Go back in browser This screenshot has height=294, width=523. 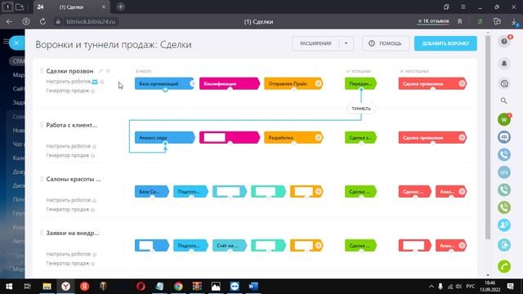9,22
